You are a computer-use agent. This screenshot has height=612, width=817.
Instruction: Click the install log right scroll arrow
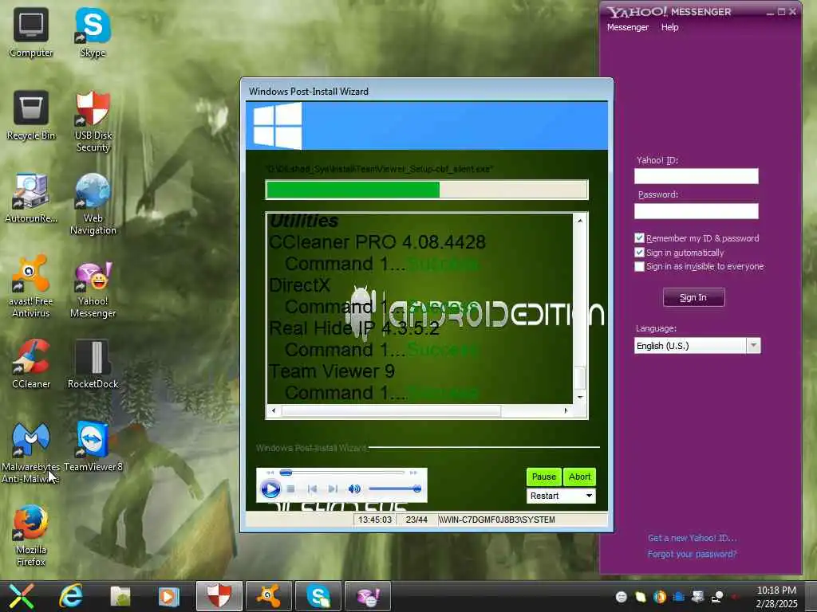point(566,410)
